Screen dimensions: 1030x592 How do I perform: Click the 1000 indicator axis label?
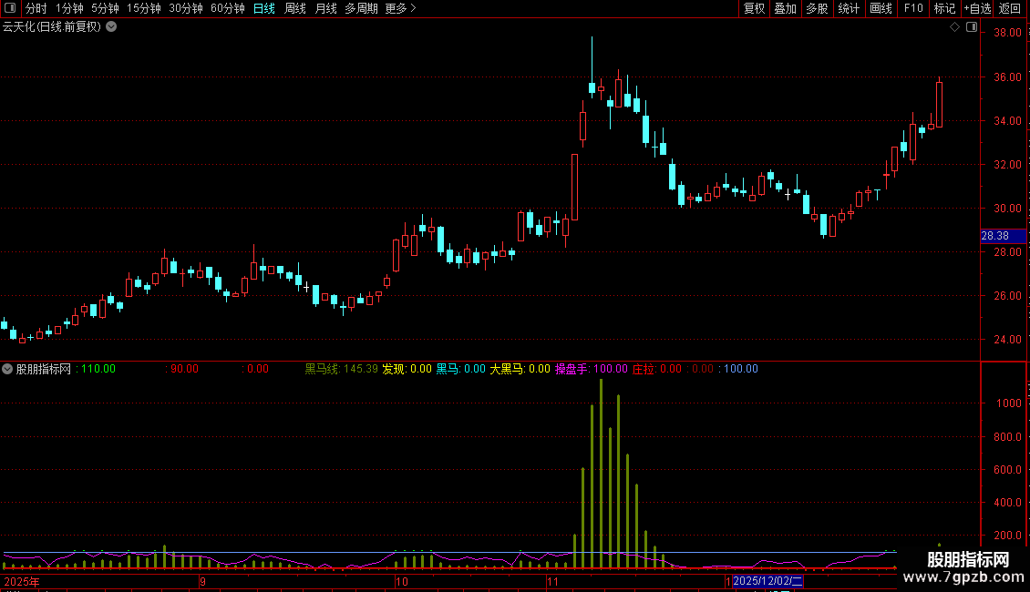[x=1009, y=403]
